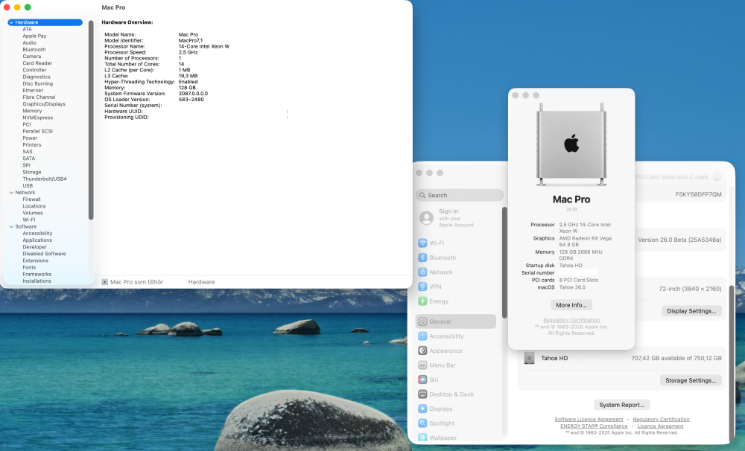
Task: Click the MacPro7,1 model identifier value
Action: (190, 40)
